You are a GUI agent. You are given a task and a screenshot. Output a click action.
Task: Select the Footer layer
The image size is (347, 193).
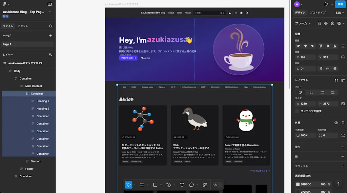29,169
